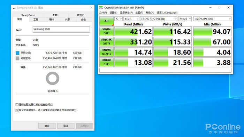Toggle compress this drive checkbox
Image resolution: width=244 pixels, height=137 pixels.
point(17,105)
